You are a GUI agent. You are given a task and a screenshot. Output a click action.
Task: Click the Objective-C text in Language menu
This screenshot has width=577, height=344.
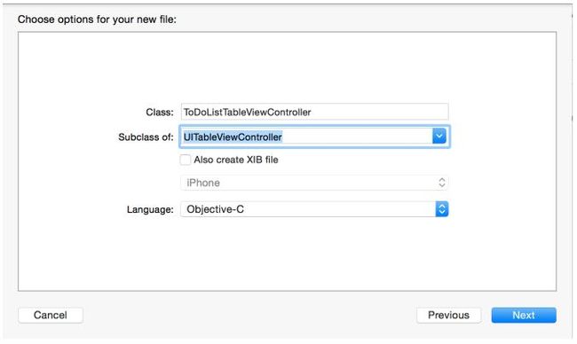click(x=216, y=209)
